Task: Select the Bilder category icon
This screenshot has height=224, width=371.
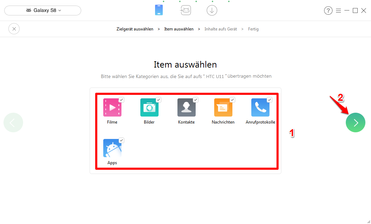Action: tap(149, 108)
